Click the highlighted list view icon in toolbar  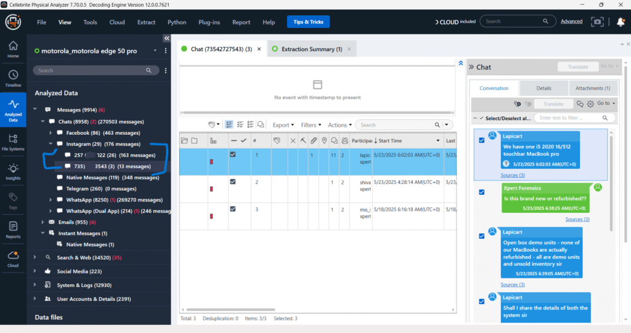pyautogui.click(x=229, y=125)
